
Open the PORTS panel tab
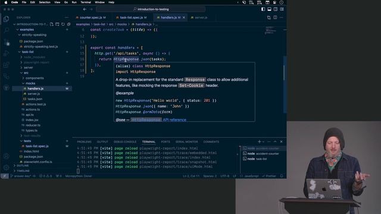tap(165, 141)
